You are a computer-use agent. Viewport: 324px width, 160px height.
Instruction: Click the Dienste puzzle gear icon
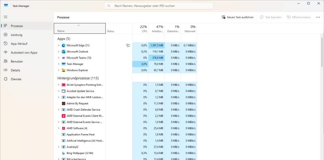[x=6, y=79]
